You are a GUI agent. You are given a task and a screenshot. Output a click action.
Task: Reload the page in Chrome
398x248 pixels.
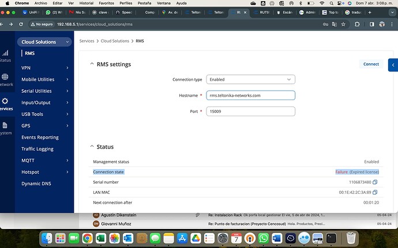21,24
